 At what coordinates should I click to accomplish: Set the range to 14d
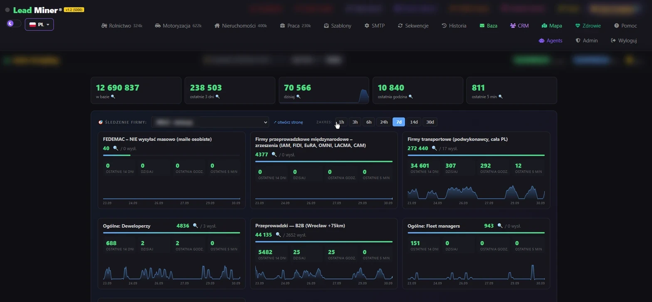(414, 122)
